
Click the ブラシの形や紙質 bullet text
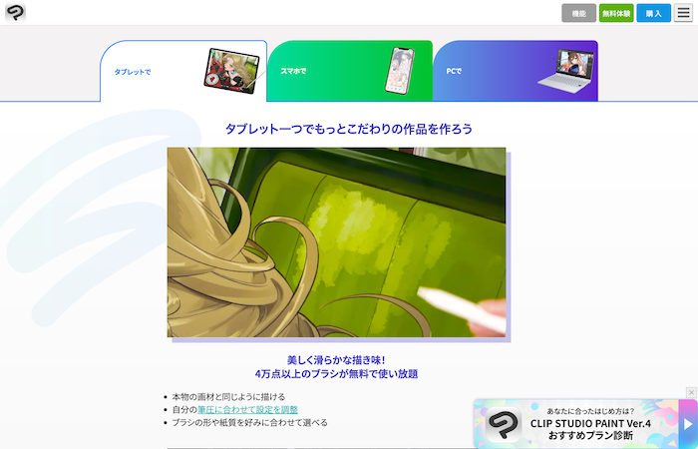tap(249, 422)
